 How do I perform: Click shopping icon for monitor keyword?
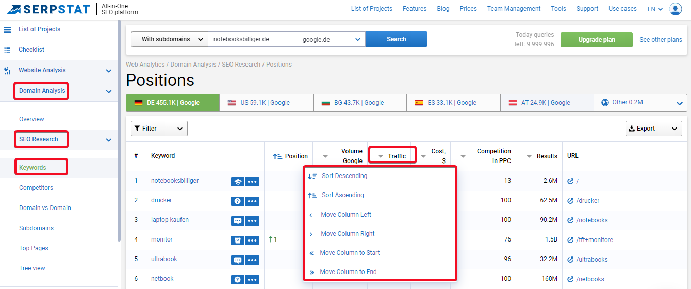(x=238, y=240)
